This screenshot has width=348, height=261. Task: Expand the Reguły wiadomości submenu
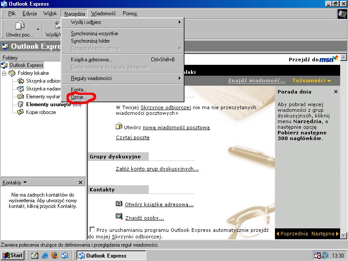123,78
